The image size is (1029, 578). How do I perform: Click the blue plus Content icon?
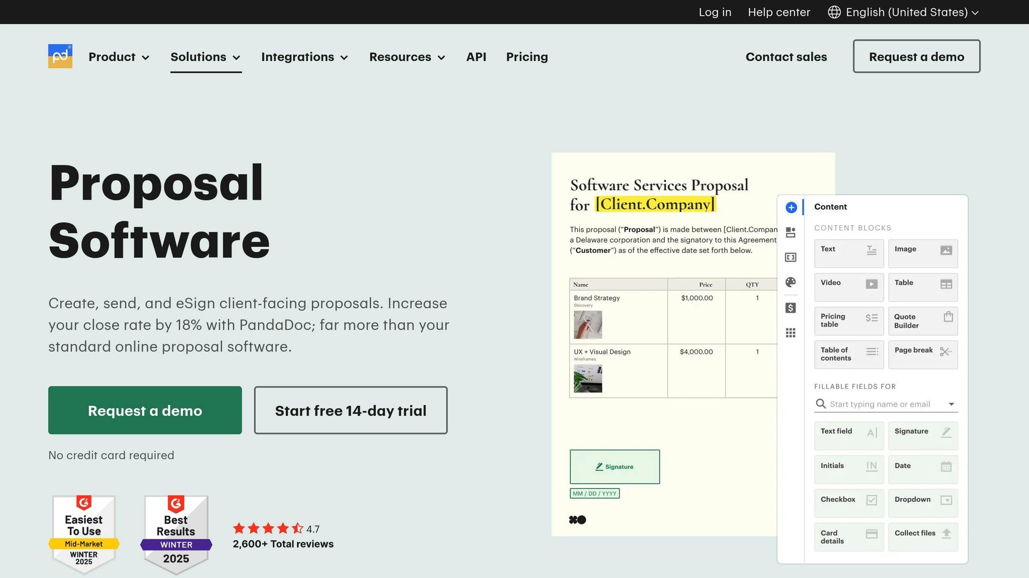pyautogui.click(x=791, y=207)
